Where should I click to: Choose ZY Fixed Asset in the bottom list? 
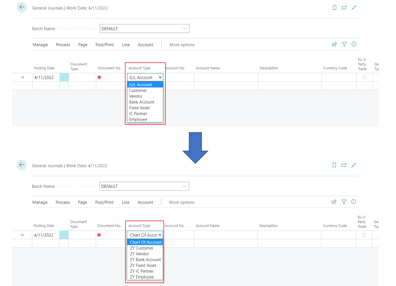pyautogui.click(x=145, y=265)
